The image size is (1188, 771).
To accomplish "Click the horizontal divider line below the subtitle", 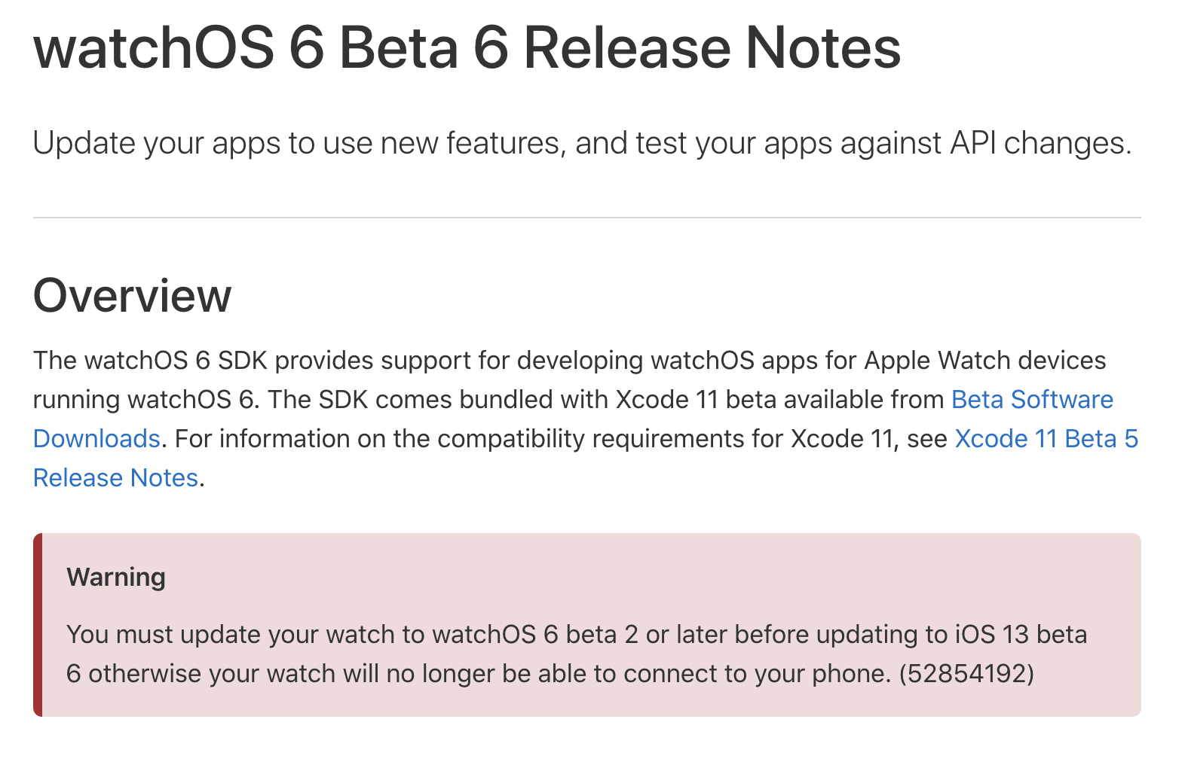I will point(587,218).
